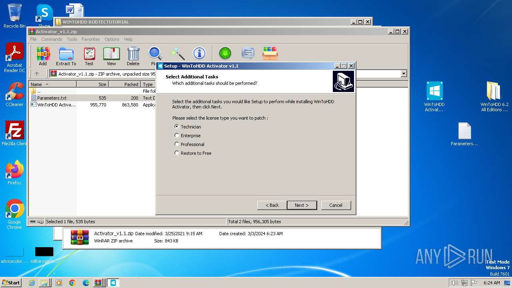The image size is (512, 288).
Task: Sort by the Packed column header
Action: click(x=124, y=84)
